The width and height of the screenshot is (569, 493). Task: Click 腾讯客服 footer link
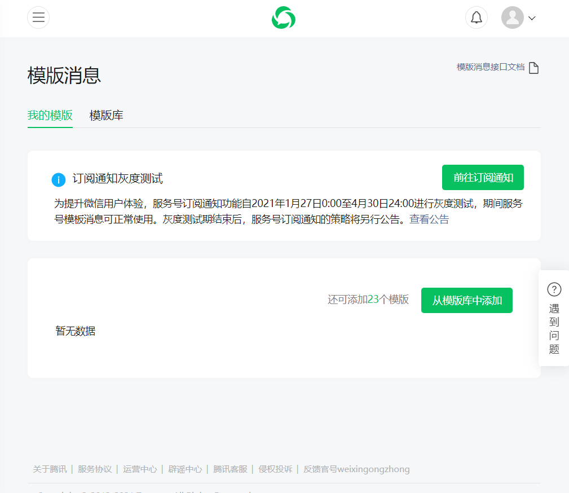click(x=230, y=469)
